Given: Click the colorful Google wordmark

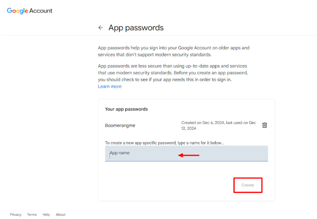Looking at the screenshot, I should 17,11.
